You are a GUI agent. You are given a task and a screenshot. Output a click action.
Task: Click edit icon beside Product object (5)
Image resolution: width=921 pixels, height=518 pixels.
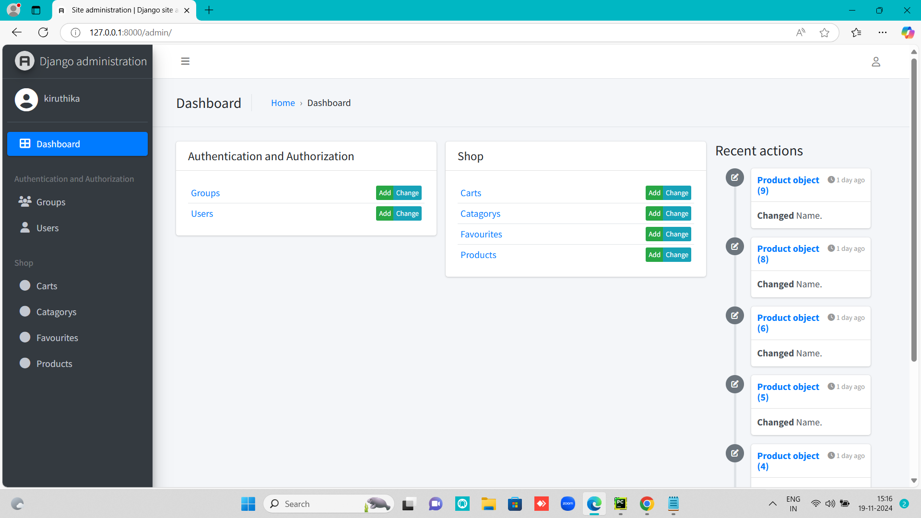click(x=734, y=384)
